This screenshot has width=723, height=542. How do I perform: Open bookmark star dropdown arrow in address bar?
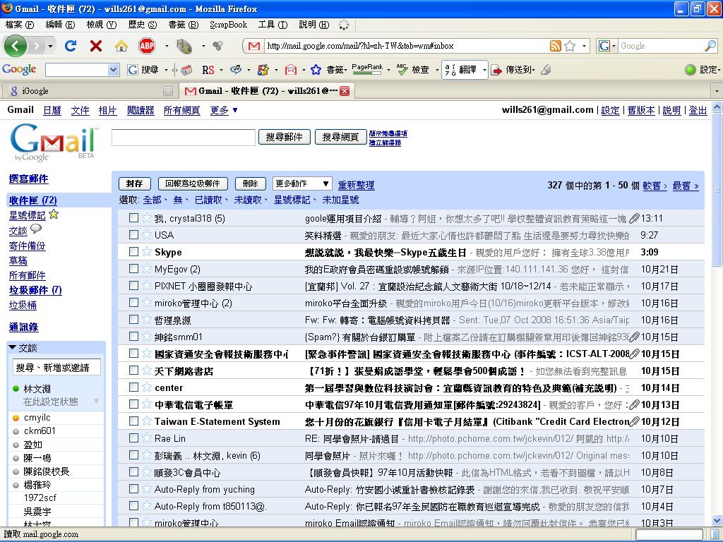point(584,46)
